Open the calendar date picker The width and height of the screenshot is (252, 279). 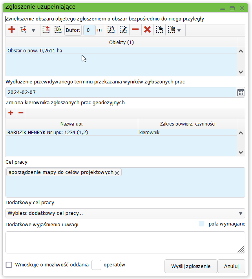point(241,92)
